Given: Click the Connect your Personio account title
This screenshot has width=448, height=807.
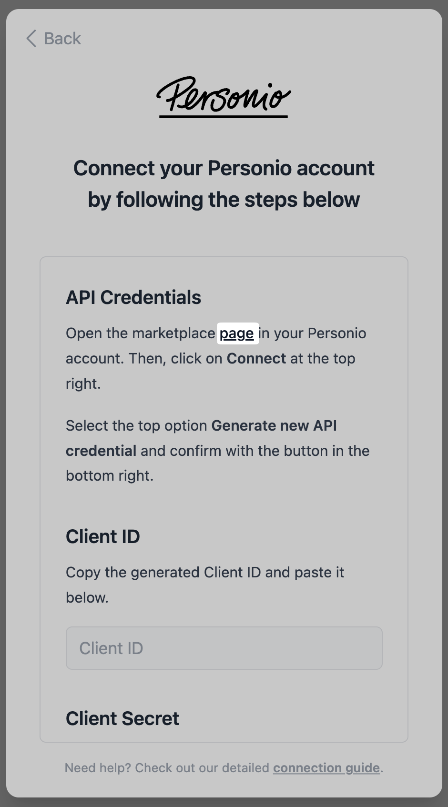Looking at the screenshot, I should click(224, 168).
